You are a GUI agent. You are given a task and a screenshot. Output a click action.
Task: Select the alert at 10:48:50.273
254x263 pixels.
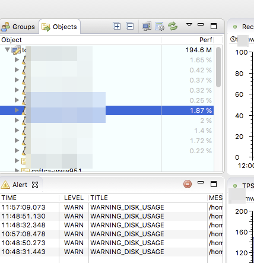112,243
